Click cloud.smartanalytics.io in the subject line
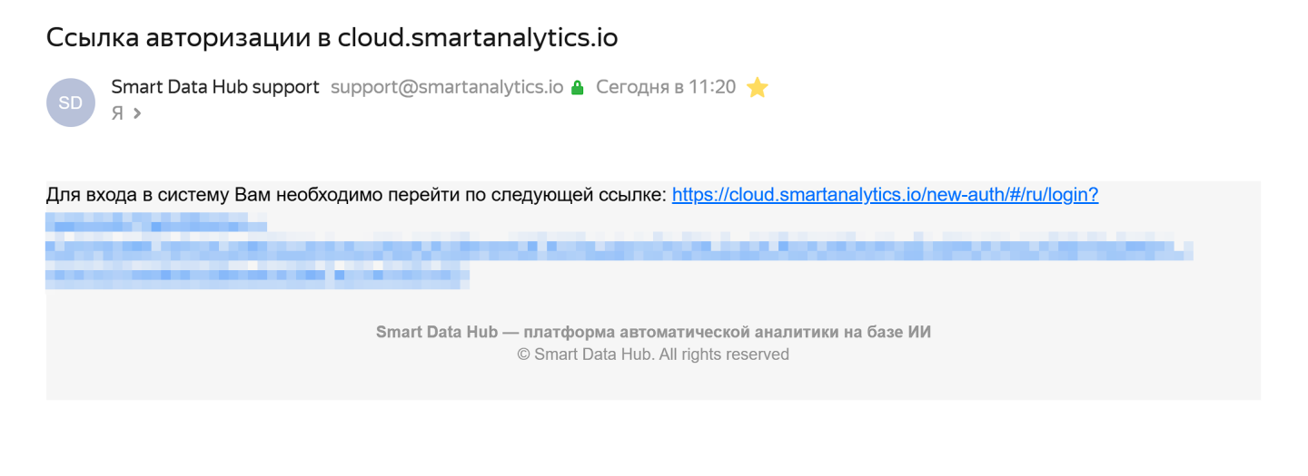Screen dimensions: 1308x476 coord(478,38)
